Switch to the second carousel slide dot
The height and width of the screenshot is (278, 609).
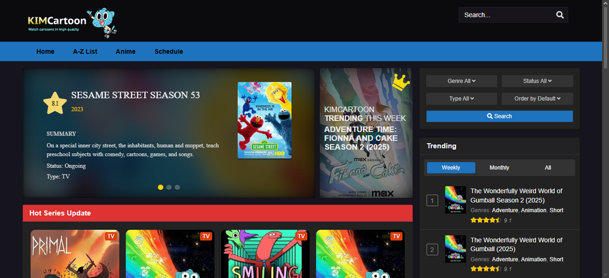point(169,187)
